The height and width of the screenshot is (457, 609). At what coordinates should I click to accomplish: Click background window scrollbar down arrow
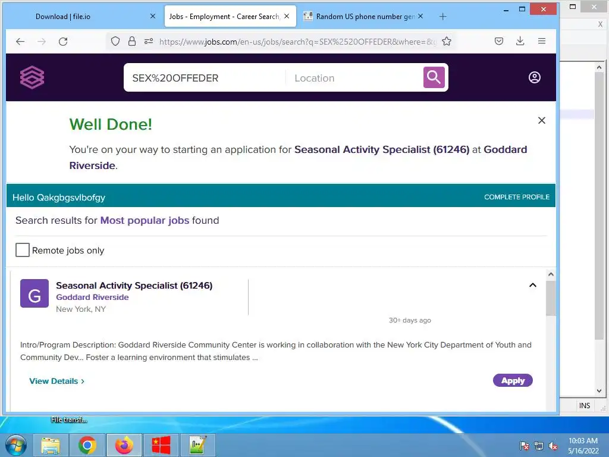[599, 390]
